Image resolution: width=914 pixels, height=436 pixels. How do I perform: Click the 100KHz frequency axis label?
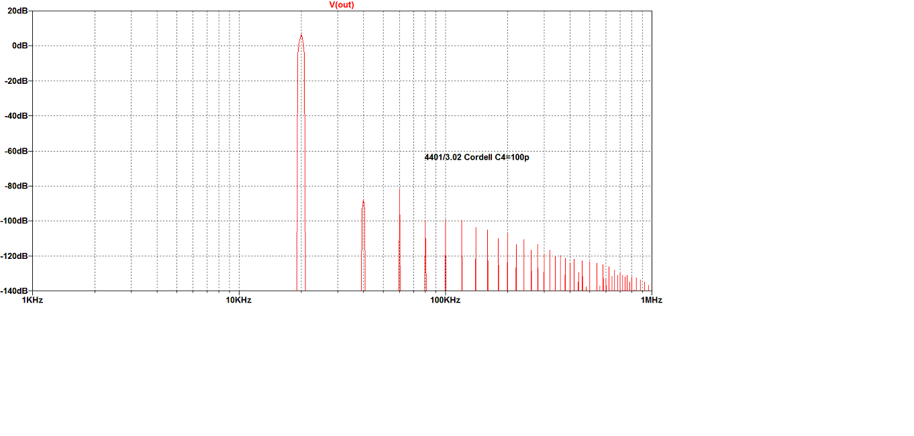pyautogui.click(x=445, y=300)
